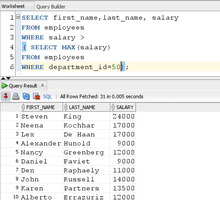Viewport: 220px width, 200px height.
Task: Select the cell 'Nancy'
Action: pyautogui.click(x=42, y=152)
